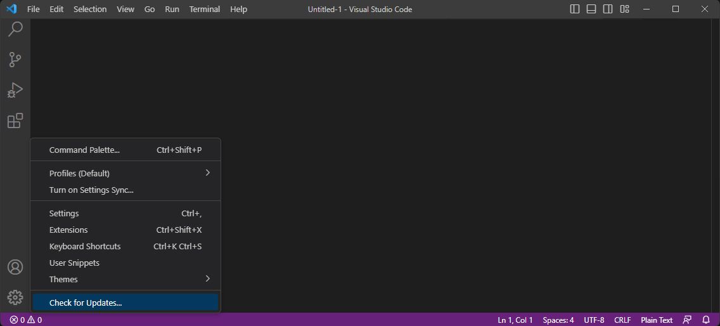Select User Snippets menu entry
This screenshot has height=326, width=720.
coord(125,263)
